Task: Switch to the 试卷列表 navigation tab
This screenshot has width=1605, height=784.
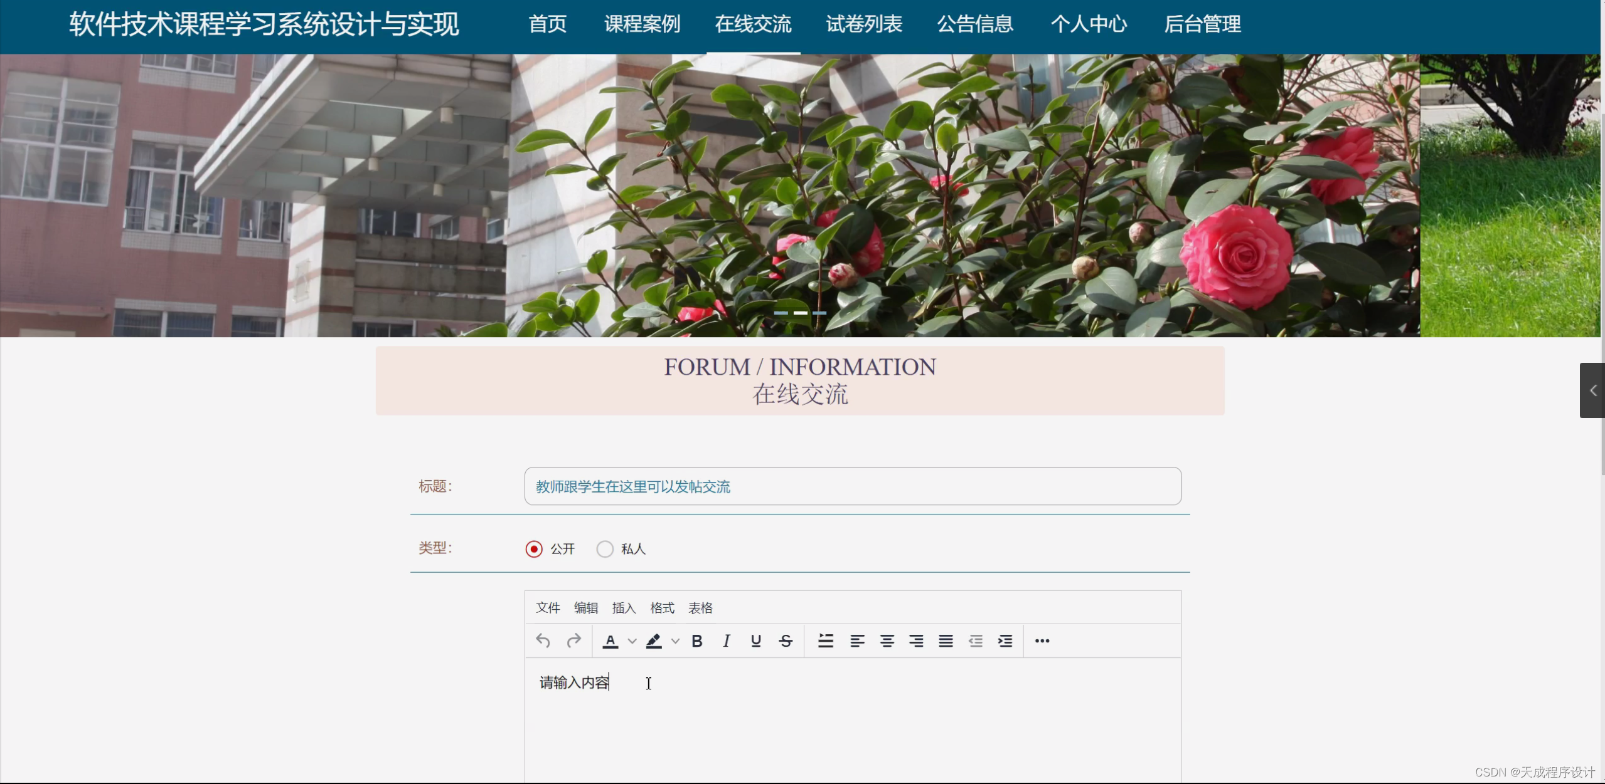Action: coord(863,24)
